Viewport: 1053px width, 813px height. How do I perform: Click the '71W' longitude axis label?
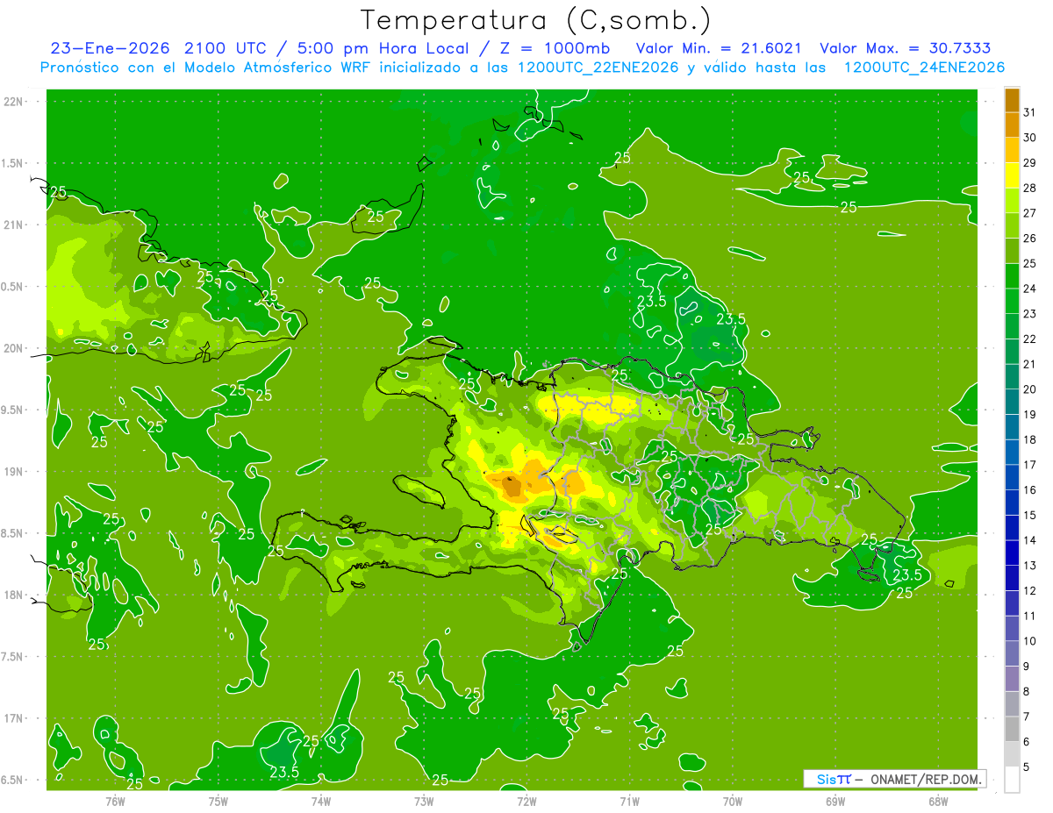[629, 801]
